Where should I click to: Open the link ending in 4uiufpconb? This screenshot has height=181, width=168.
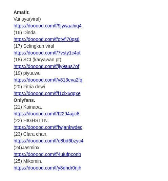(x=47, y=154)
